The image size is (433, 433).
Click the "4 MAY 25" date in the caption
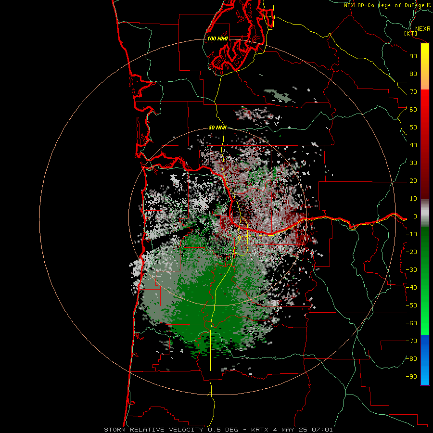click(290, 430)
